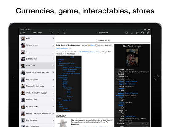Open the history clock icon
The height and width of the screenshot is (127, 170).
132,33
